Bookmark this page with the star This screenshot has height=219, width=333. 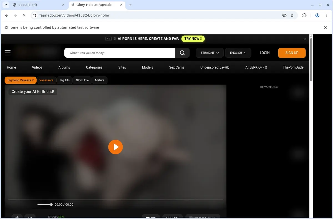292,16
